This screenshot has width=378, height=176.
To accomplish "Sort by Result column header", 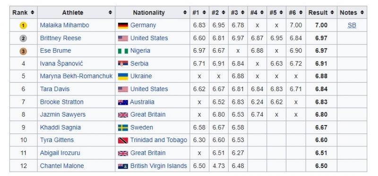I will pos(321,13).
